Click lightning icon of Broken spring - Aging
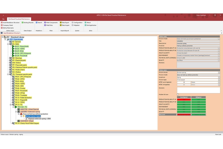The height and width of the screenshot is (149, 223). click(24, 116)
